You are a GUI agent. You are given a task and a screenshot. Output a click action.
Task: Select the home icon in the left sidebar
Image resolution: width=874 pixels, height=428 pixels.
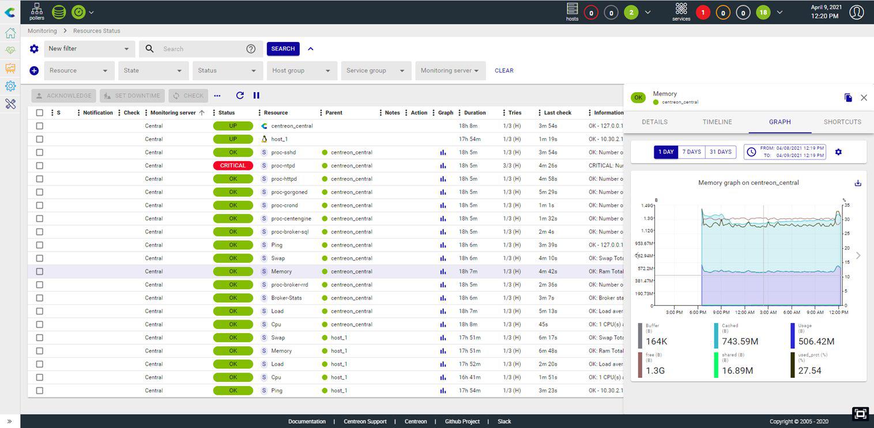click(x=10, y=33)
